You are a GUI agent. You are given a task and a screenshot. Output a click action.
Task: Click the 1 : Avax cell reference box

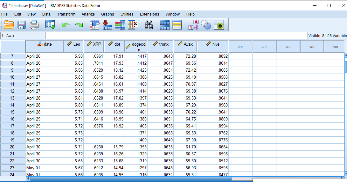coord(23,36)
